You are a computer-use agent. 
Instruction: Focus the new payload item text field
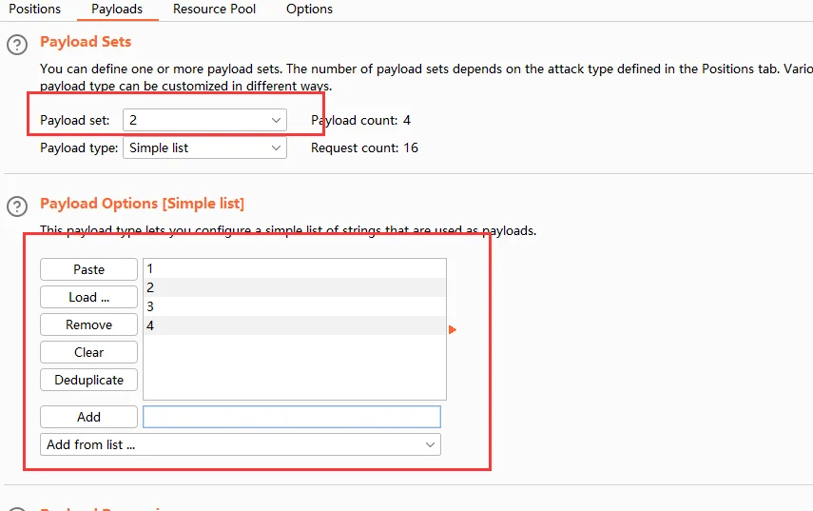point(291,417)
